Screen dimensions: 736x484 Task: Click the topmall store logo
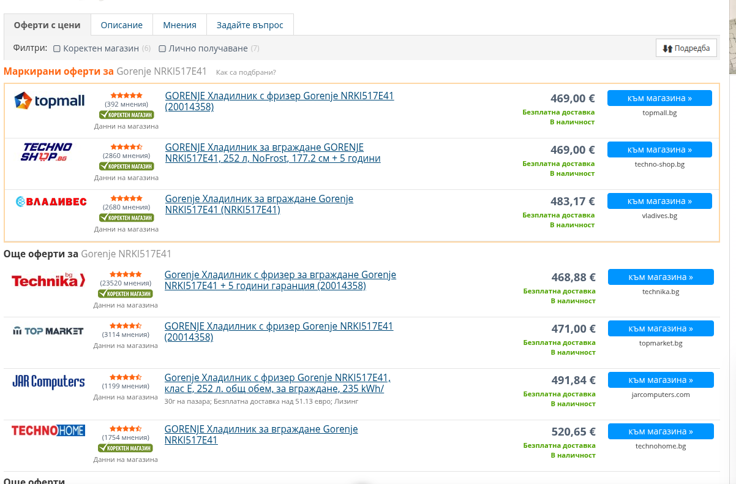pyautogui.click(x=50, y=101)
